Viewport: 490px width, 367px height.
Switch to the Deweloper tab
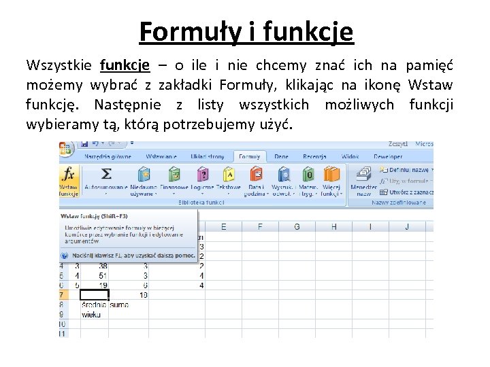point(388,157)
